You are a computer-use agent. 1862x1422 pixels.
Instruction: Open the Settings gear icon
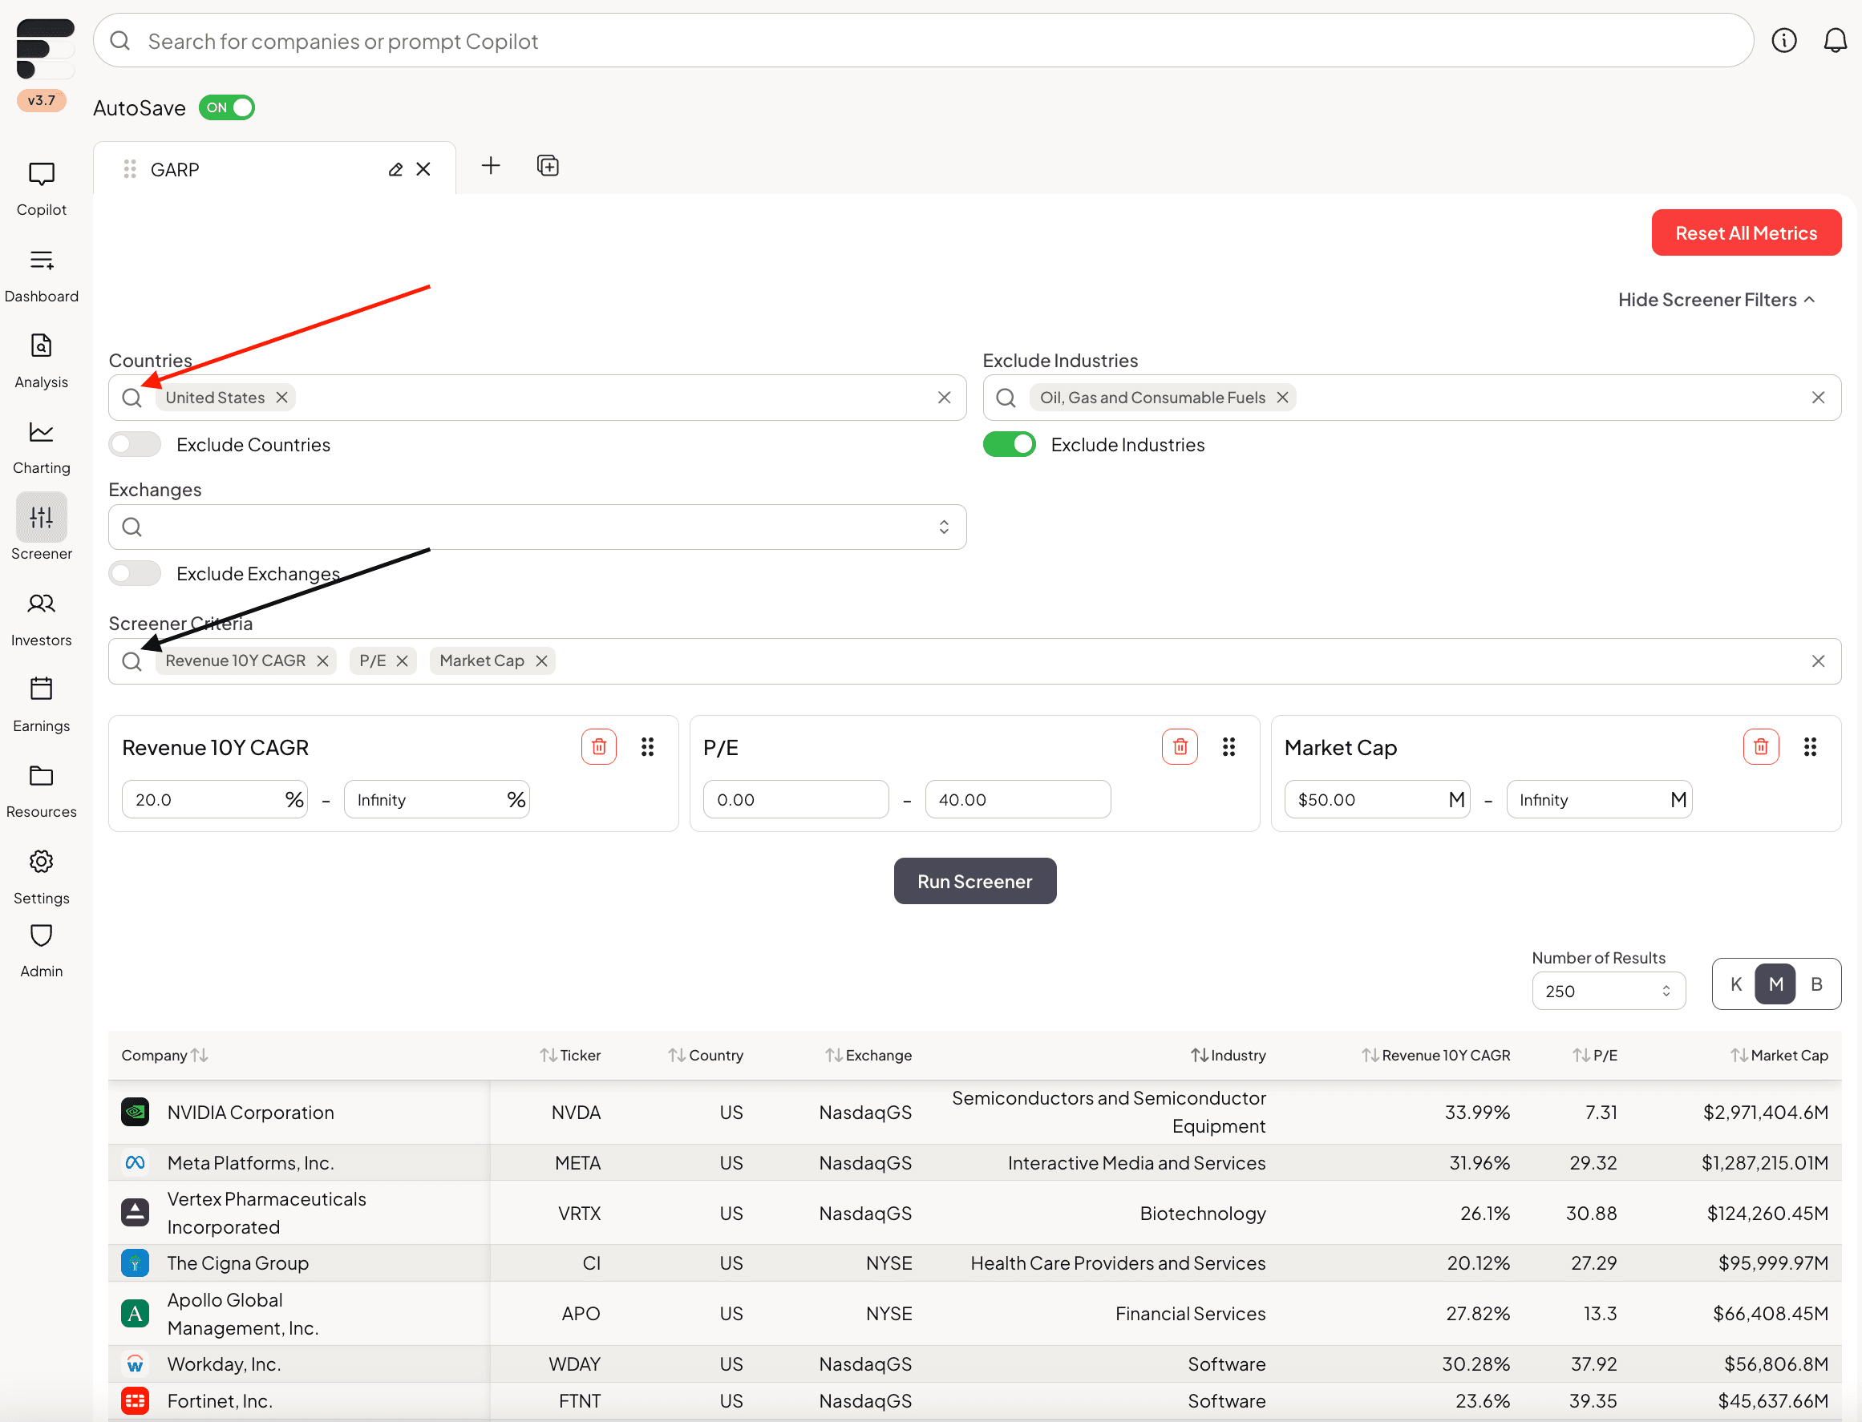(41, 861)
